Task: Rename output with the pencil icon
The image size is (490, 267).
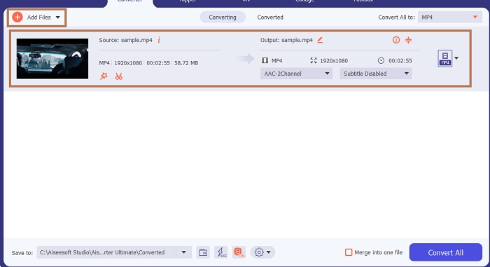Action: pyautogui.click(x=320, y=40)
